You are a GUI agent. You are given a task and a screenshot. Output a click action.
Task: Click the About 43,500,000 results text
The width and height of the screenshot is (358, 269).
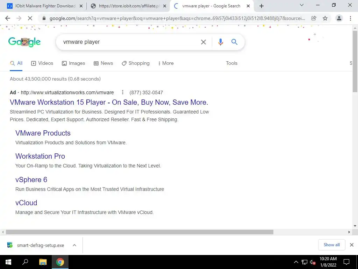point(55,79)
